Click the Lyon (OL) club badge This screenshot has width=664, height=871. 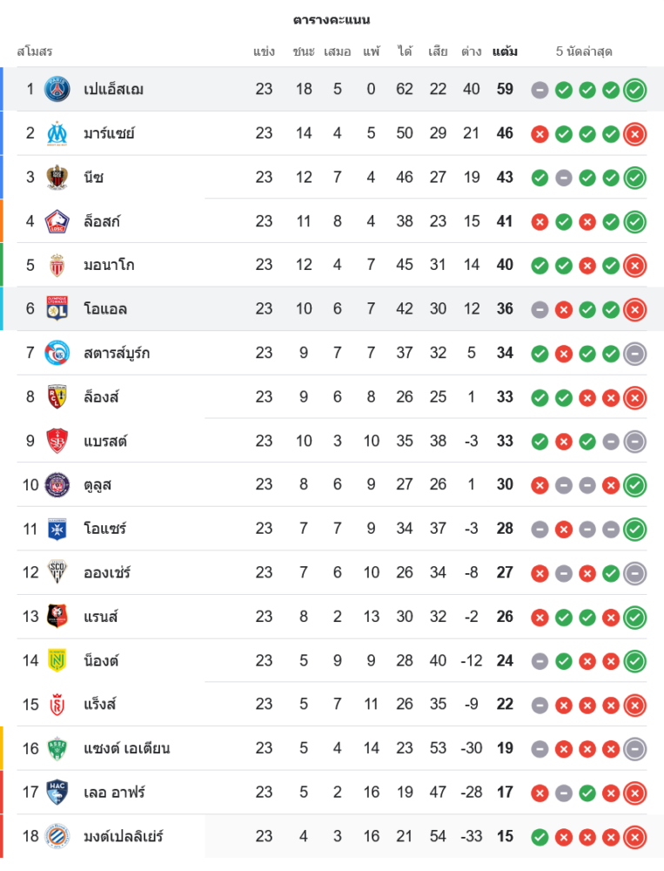57,308
